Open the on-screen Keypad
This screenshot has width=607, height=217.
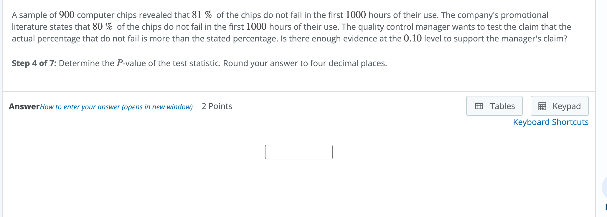click(559, 106)
